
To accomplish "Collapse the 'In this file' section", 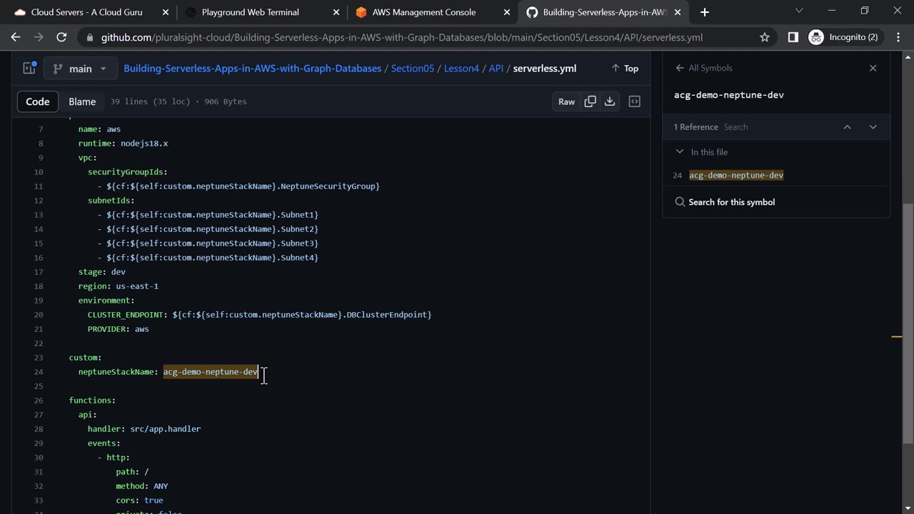I will 680,152.
